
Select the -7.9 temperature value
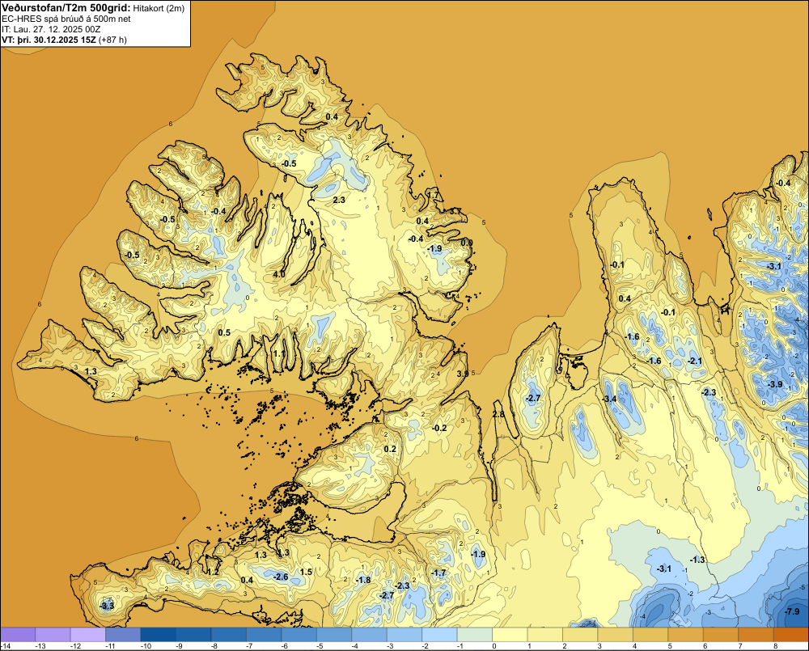click(792, 612)
